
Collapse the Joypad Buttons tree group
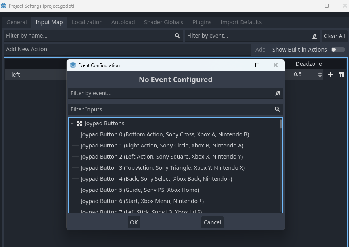coord(72,123)
